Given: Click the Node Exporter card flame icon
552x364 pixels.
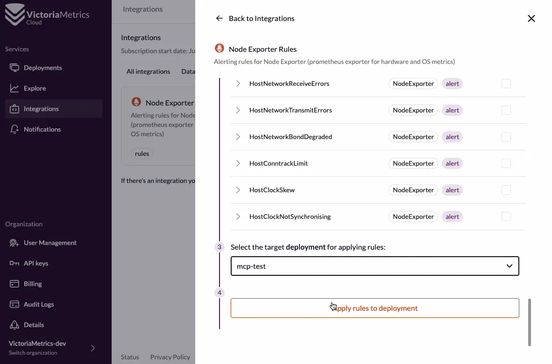Looking at the screenshot, I should [136, 102].
